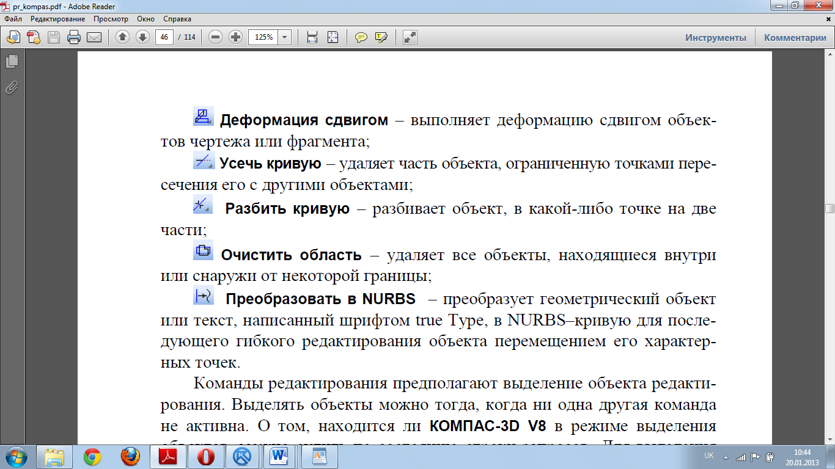Screen dimensions: 835x469
Task: Switch to Adobe Reader in the taskbar
Action: (168, 456)
